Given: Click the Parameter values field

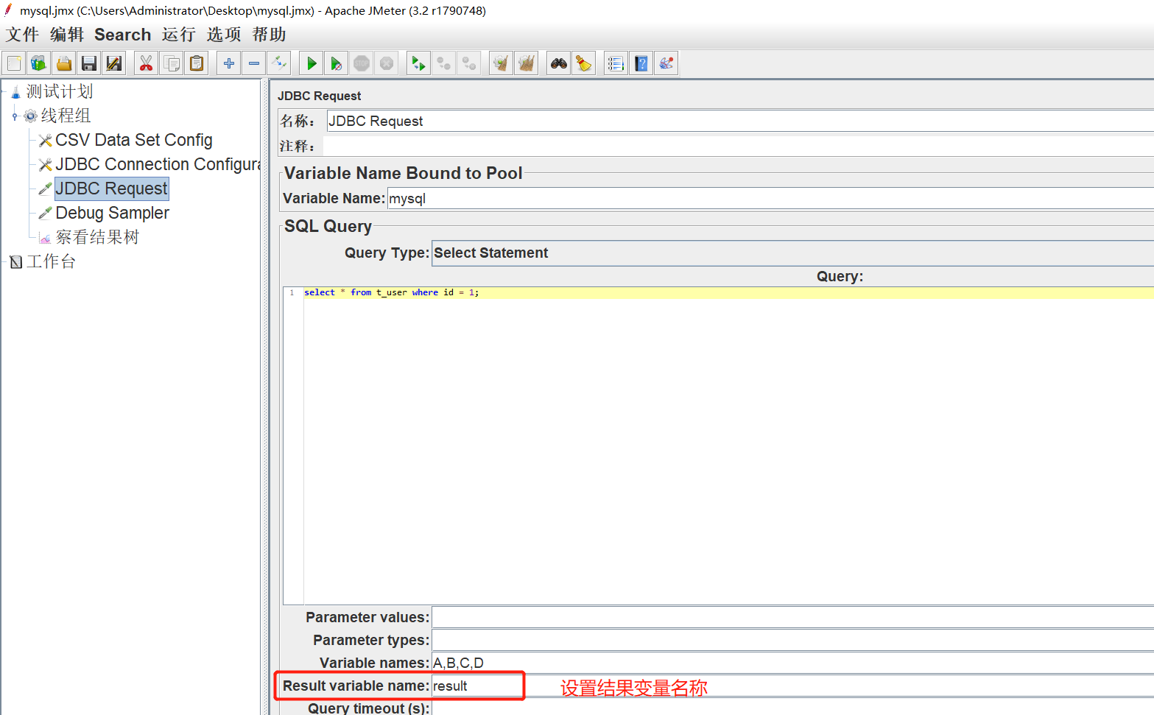Looking at the screenshot, I should point(792,617).
